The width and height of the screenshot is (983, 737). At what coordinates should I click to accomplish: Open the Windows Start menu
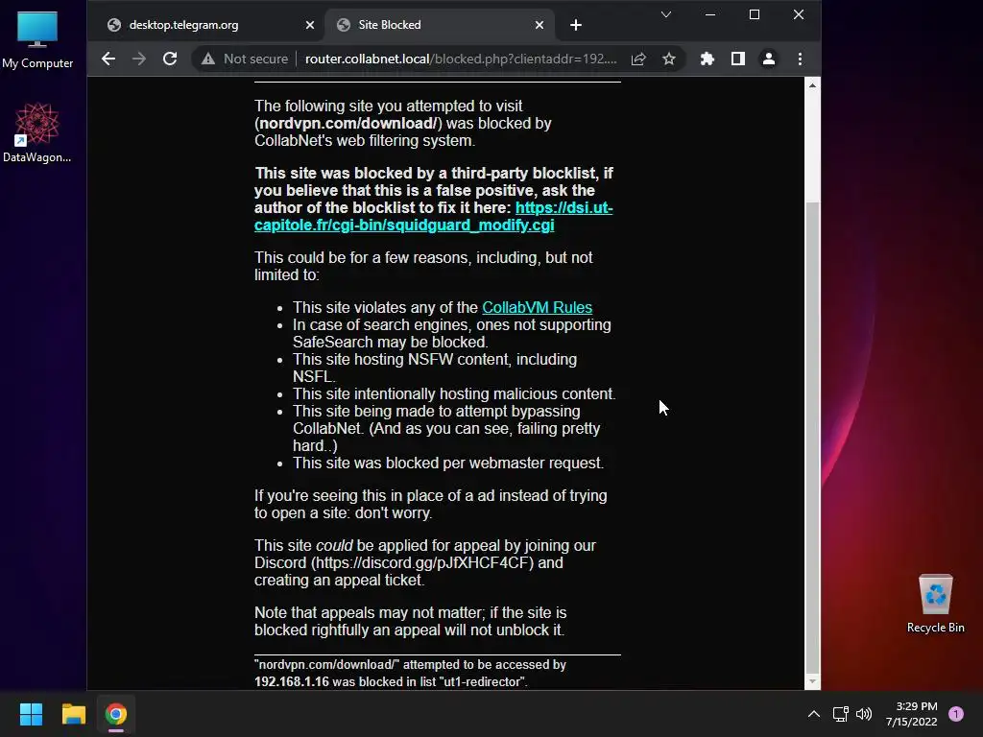[x=31, y=714]
